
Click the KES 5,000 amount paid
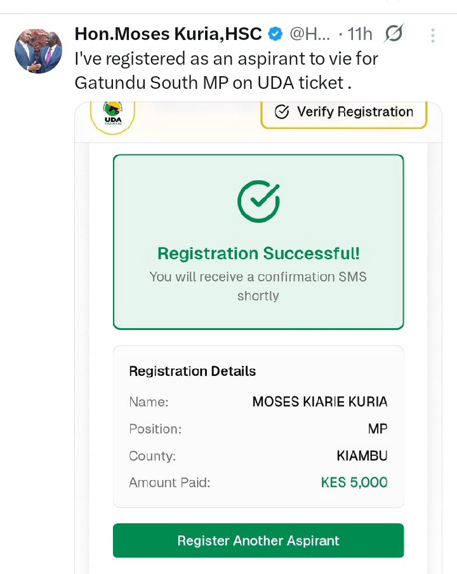354,483
